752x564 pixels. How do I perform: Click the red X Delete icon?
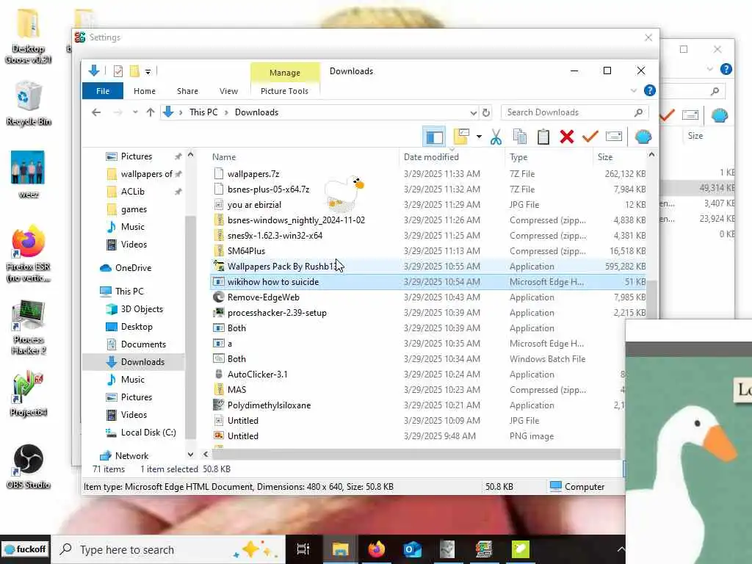click(x=566, y=137)
